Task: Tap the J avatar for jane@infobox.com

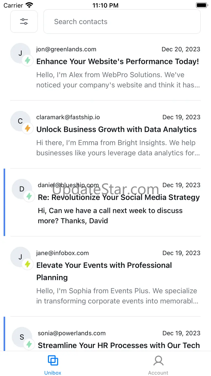Action: pyautogui.click(x=20, y=257)
